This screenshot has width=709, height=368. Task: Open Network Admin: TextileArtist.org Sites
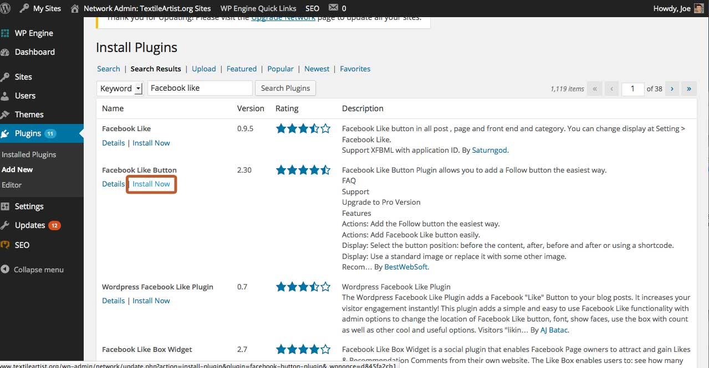click(x=141, y=8)
